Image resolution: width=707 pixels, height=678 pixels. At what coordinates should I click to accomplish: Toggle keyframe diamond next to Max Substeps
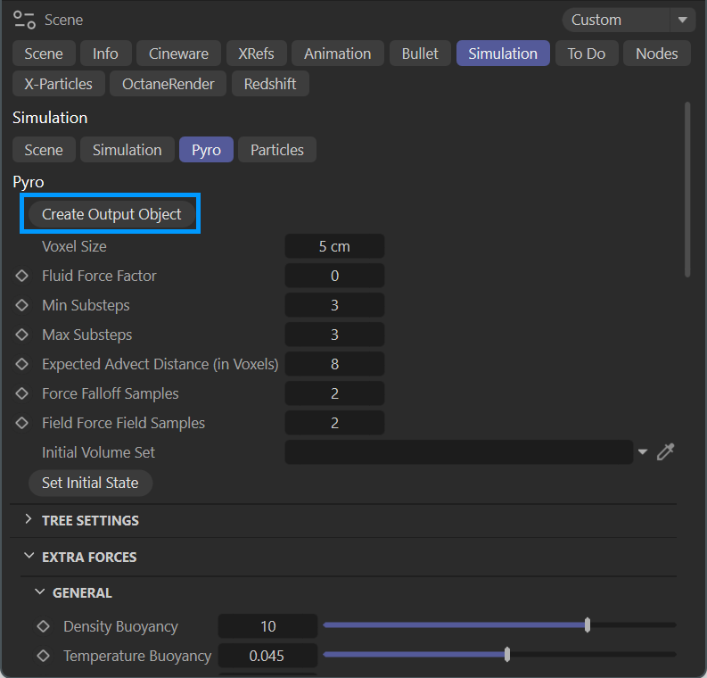(22, 335)
